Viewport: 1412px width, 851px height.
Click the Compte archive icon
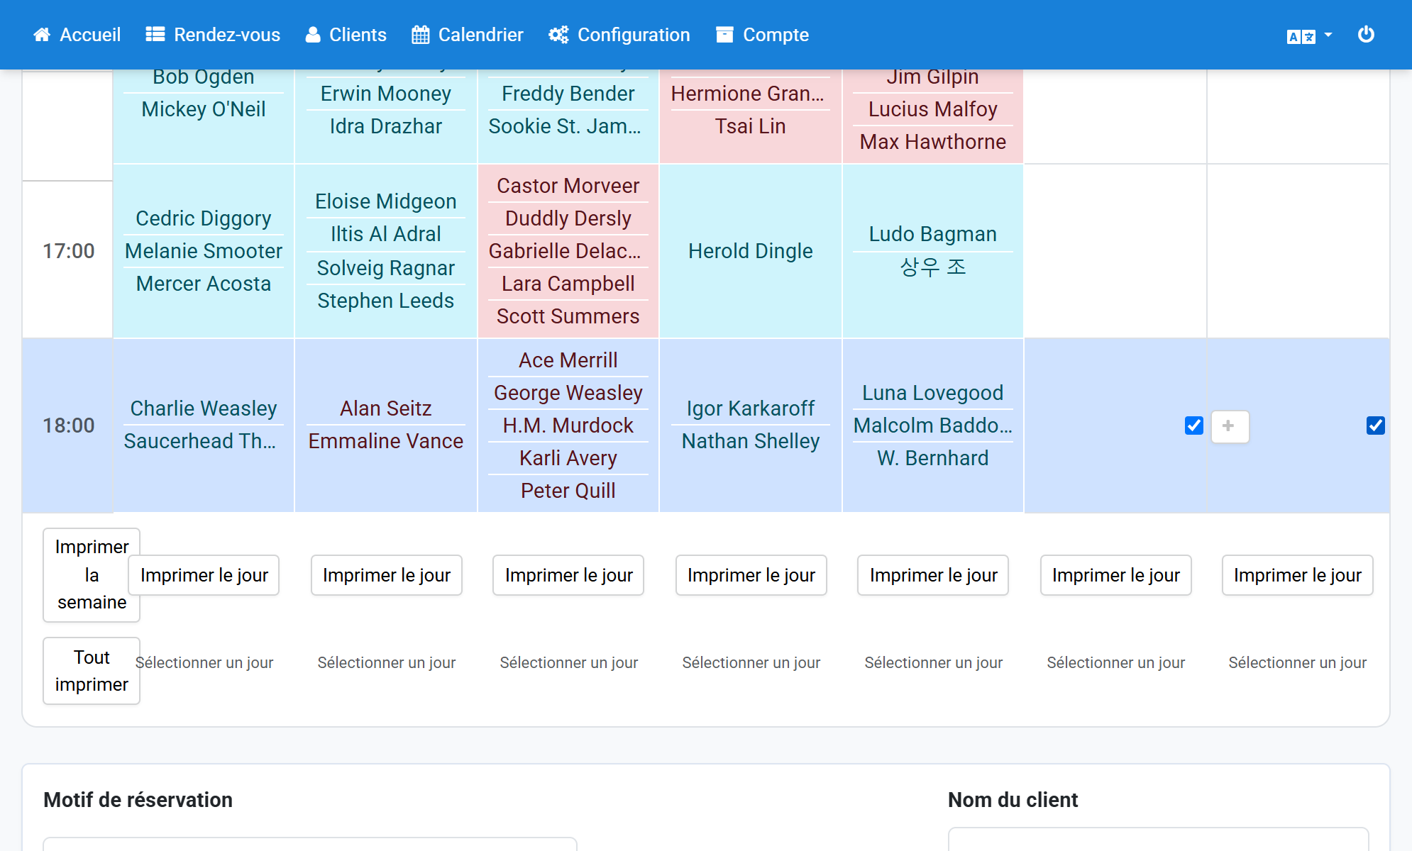tap(724, 35)
